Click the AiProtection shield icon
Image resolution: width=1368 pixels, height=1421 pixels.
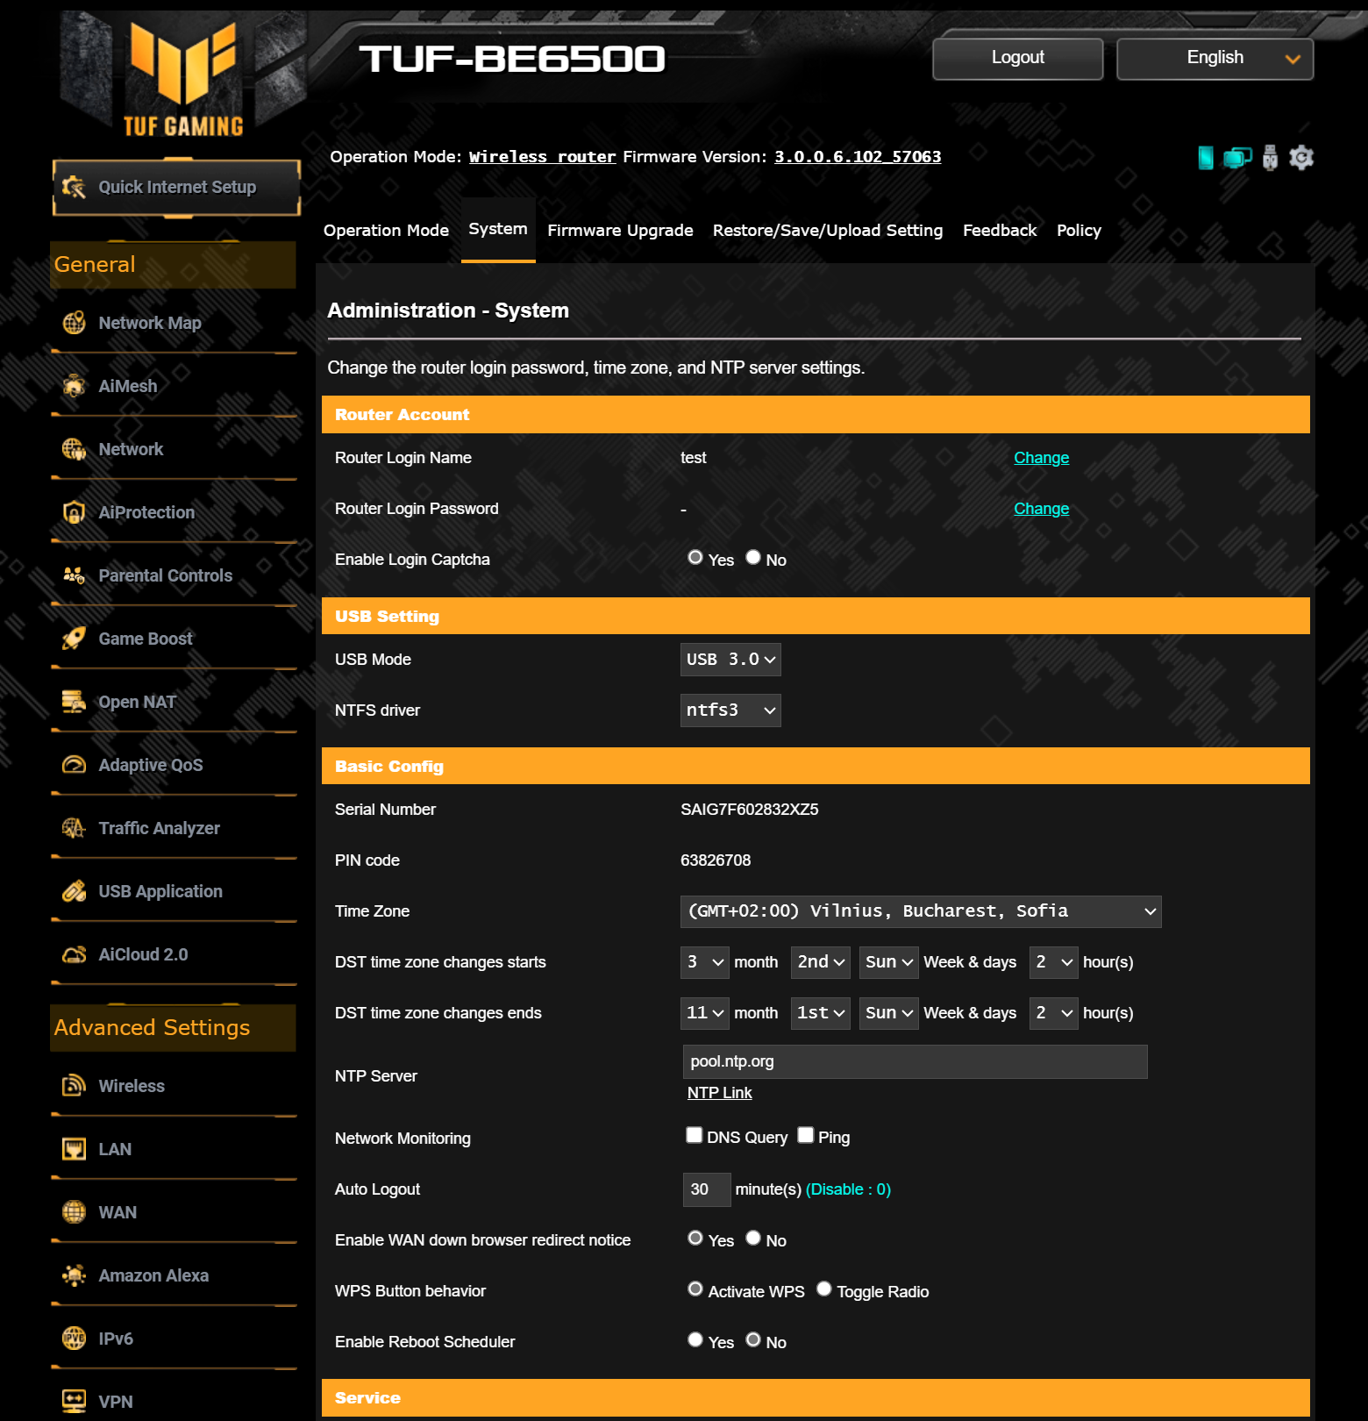(74, 512)
